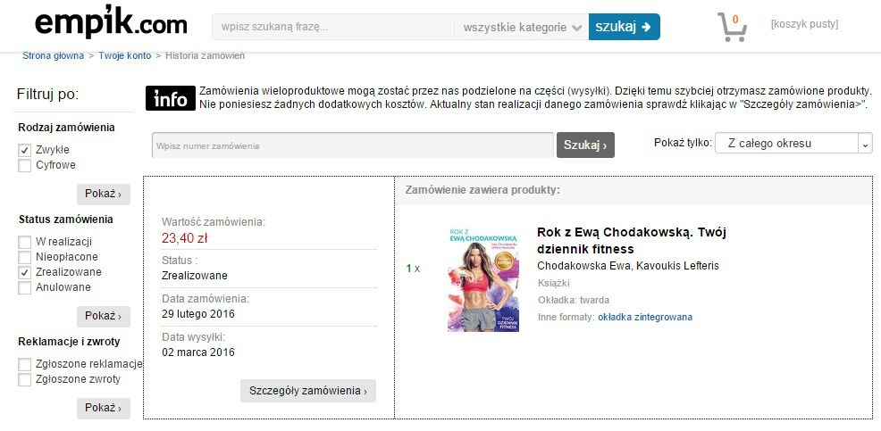Open Twoje konto breadcrumb link

pyautogui.click(x=125, y=55)
